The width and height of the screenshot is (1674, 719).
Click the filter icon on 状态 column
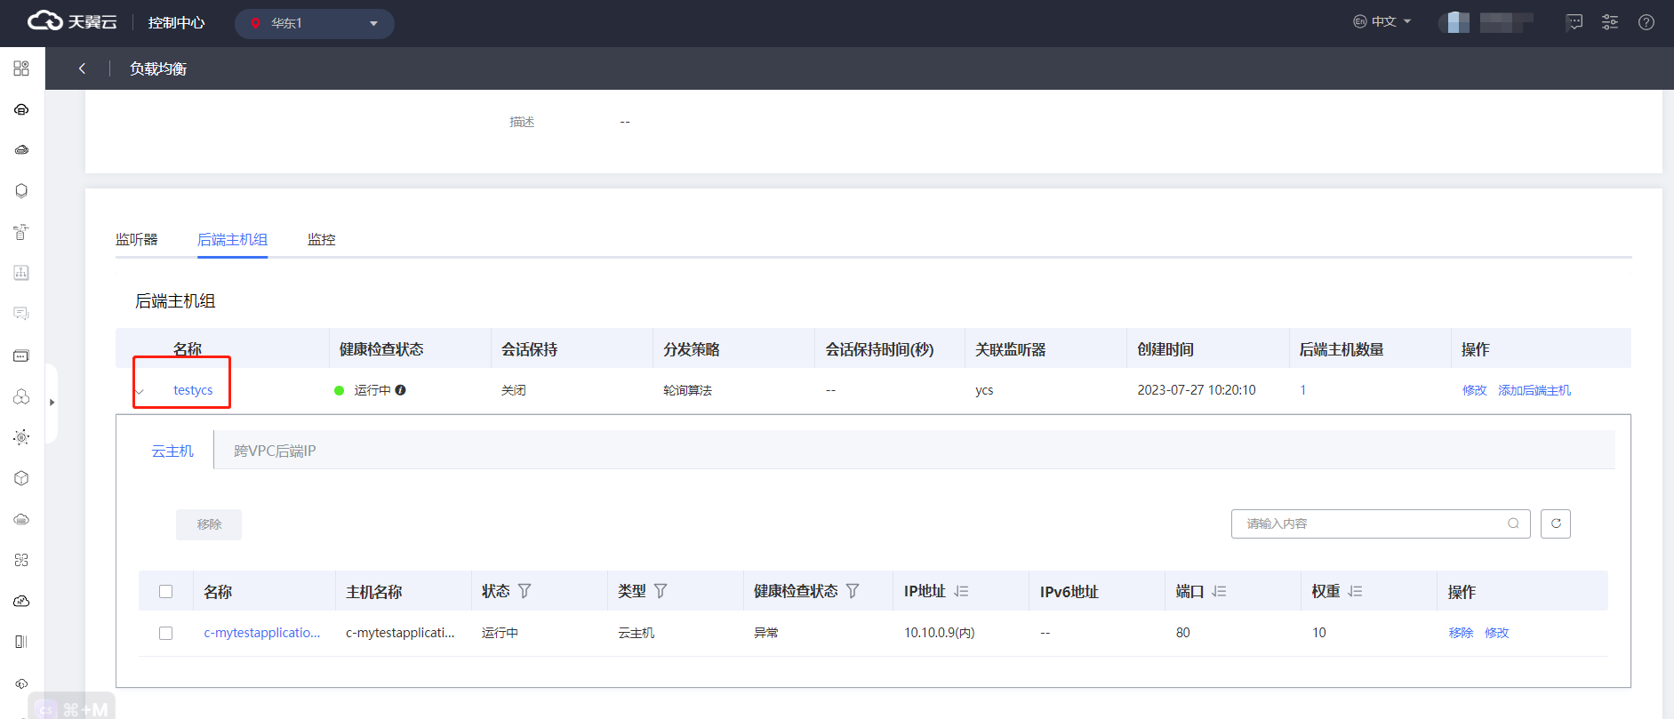[x=525, y=591]
